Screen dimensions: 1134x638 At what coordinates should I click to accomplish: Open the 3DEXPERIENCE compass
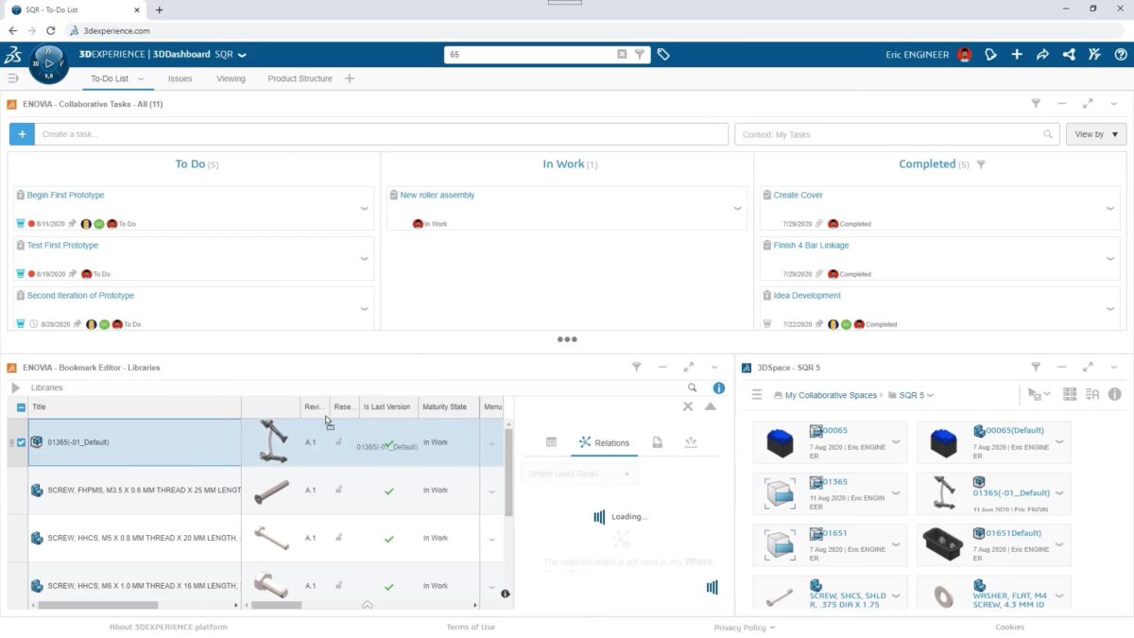click(49, 63)
